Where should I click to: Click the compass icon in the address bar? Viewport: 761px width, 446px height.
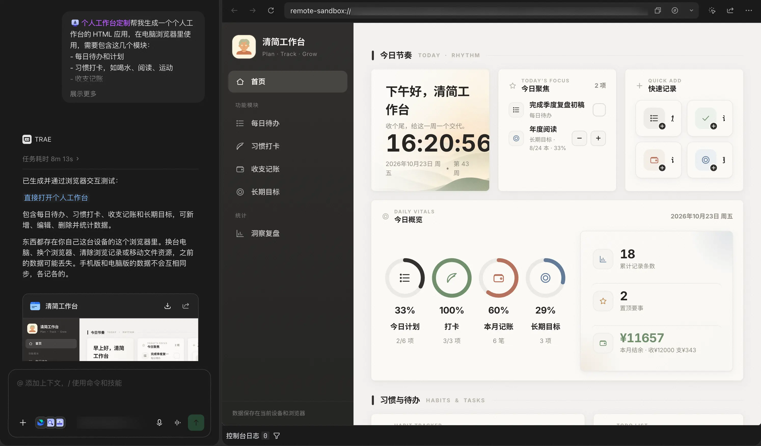pos(675,11)
